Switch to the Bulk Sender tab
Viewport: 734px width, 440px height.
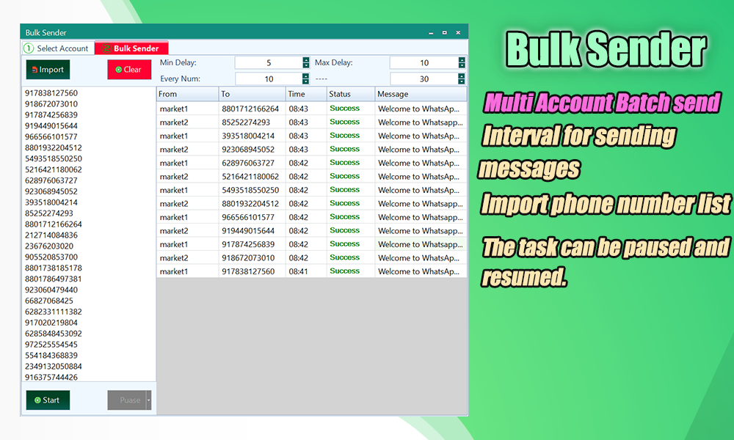coord(136,48)
